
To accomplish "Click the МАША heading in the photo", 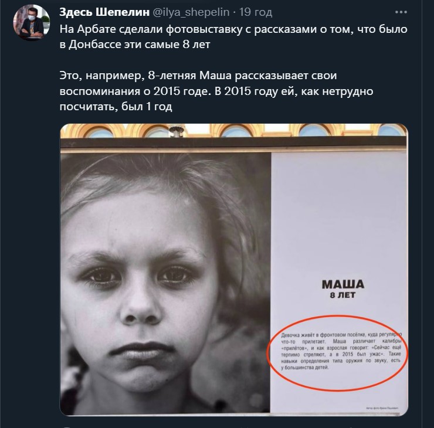I will (343, 284).
